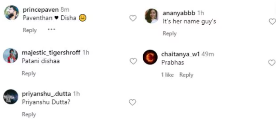
Task: Like majestic_tigershroff's comment with the heart
Action: coord(133,61)
